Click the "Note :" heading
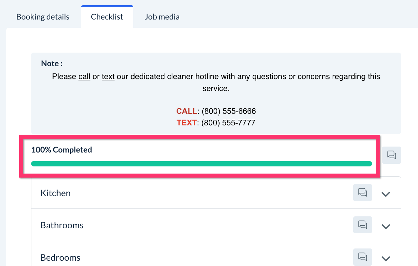This screenshot has width=418, height=266. point(52,64)
